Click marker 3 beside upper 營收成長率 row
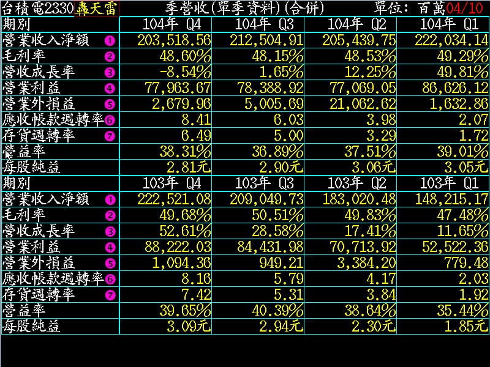The height and width of the screenshot is (367, 490). [x=110, y=72]
